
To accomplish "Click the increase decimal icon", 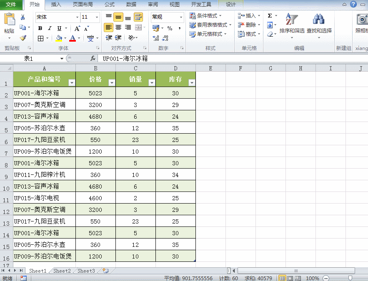I will coord(156,38).
